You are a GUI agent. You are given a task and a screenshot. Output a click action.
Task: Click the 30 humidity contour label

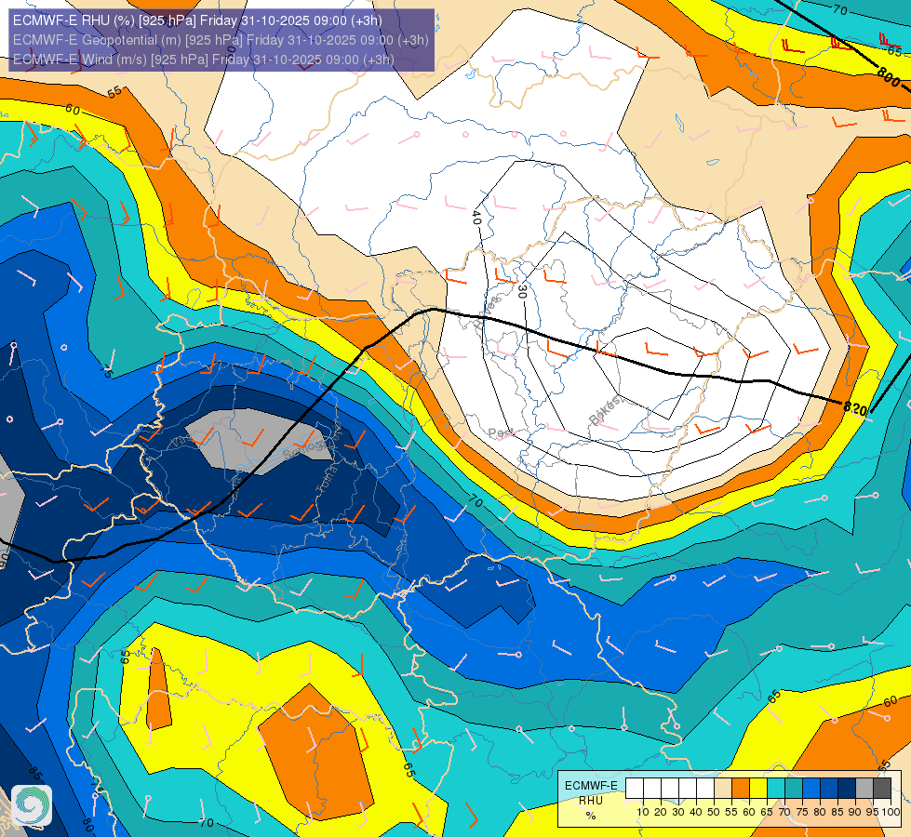point(522,291)
